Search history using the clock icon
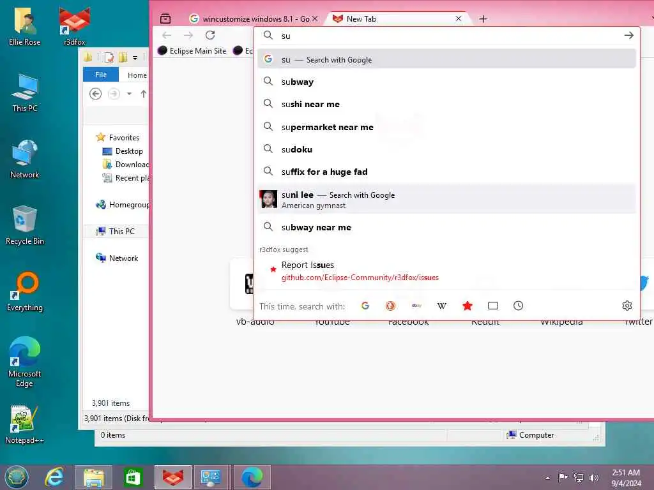Image resolution: width=654 pixels, height=490 pixels. coord(518,306)
